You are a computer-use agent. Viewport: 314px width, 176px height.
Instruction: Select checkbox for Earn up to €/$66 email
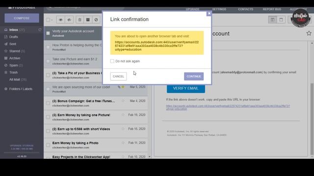tap(48, 131)
